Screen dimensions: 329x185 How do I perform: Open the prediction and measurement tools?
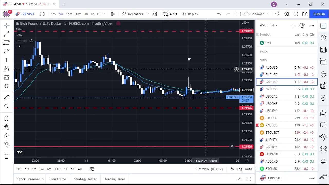[7, 77]
